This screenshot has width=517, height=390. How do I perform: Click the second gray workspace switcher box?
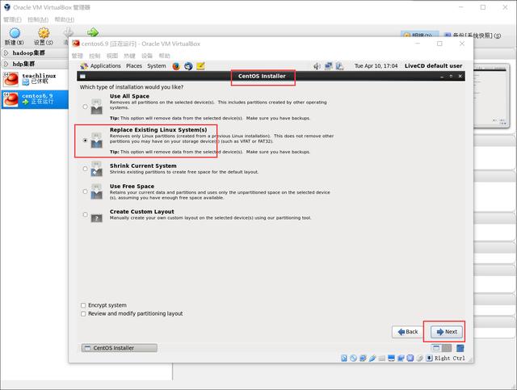(447, 348)
